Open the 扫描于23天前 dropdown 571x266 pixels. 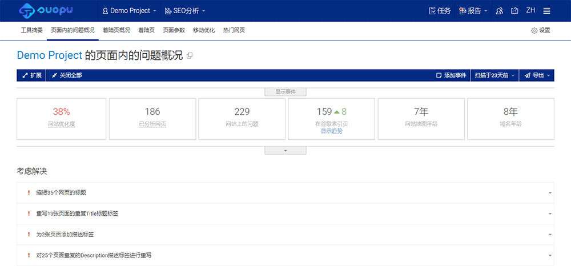click(494, 75)
